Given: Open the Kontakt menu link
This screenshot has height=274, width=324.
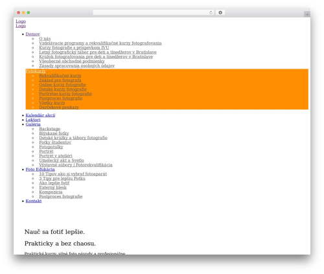Looking at the screenshot, I should (34, 201).
